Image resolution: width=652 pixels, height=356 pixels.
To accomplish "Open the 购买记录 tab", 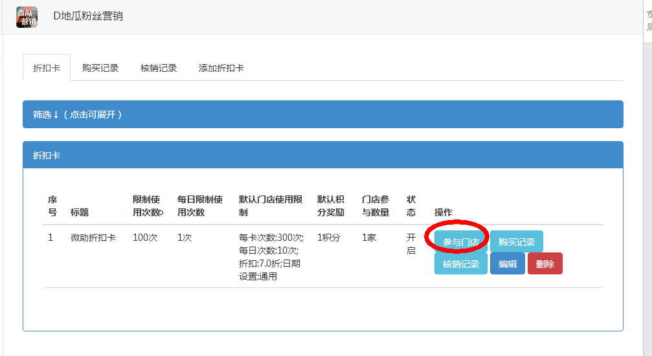I will pyautogui.click(x=100, y=68).
